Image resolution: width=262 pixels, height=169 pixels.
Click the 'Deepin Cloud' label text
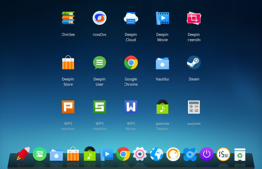tap(131, 37)
